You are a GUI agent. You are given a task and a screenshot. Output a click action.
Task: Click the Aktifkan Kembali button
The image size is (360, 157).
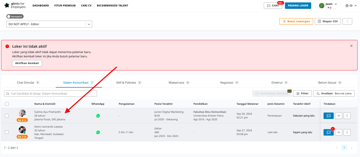click(27, 63)
